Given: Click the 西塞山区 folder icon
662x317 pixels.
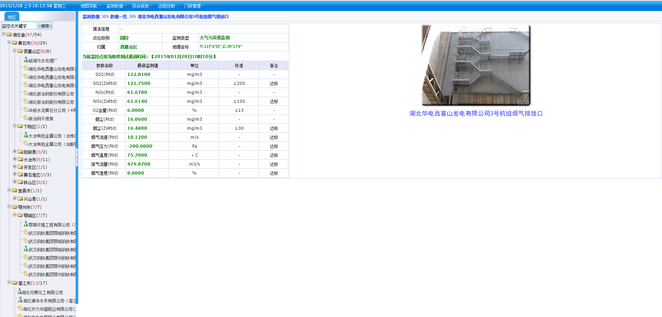Looking at the screenshot, I should pos(20,51).
